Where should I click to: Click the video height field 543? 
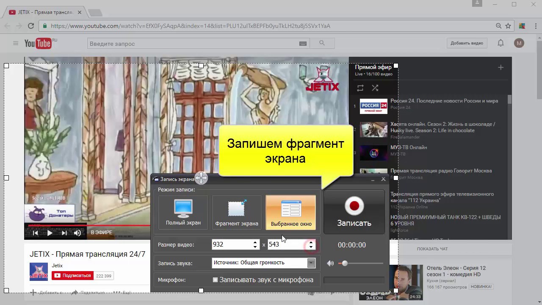[287, 244]
